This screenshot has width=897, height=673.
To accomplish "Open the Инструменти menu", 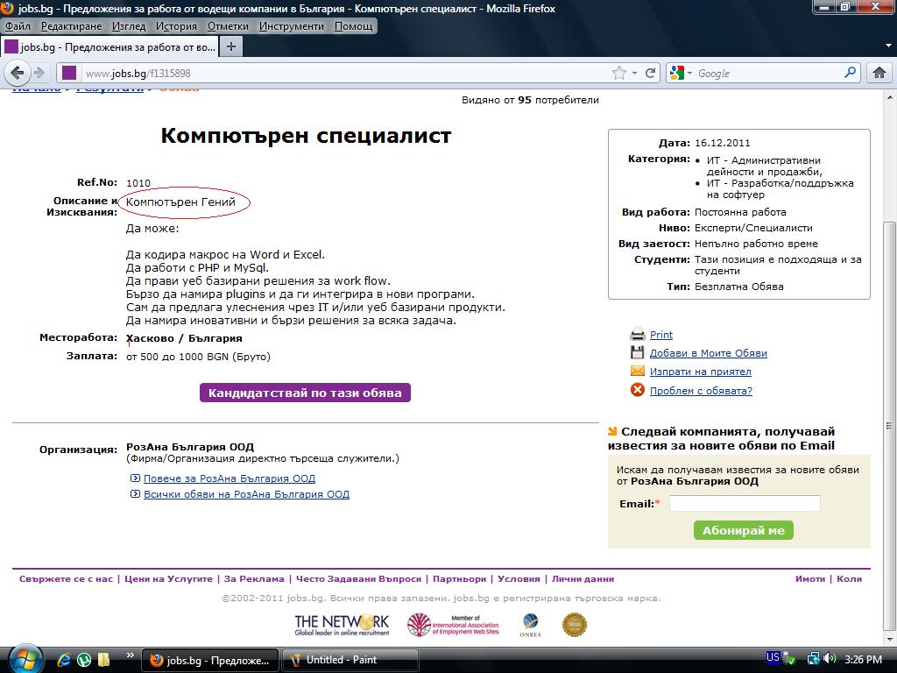I will point(291,26).
